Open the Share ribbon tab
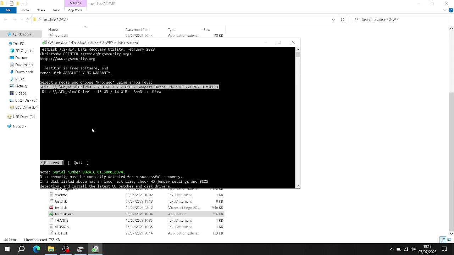Image resolution: width=454 pixels, height=255 pixels. [41, 10]
